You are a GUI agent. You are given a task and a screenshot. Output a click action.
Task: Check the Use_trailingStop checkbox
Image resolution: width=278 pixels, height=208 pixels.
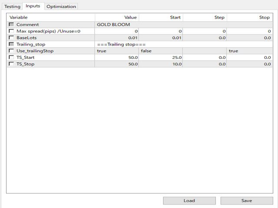coord(11,51)
